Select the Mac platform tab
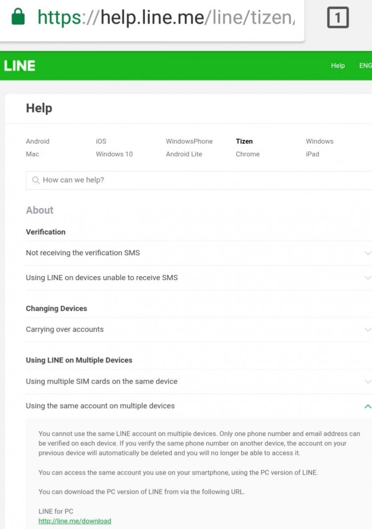Screen dimensions: 372x529 pyautogui.click(x=33, y=154)
